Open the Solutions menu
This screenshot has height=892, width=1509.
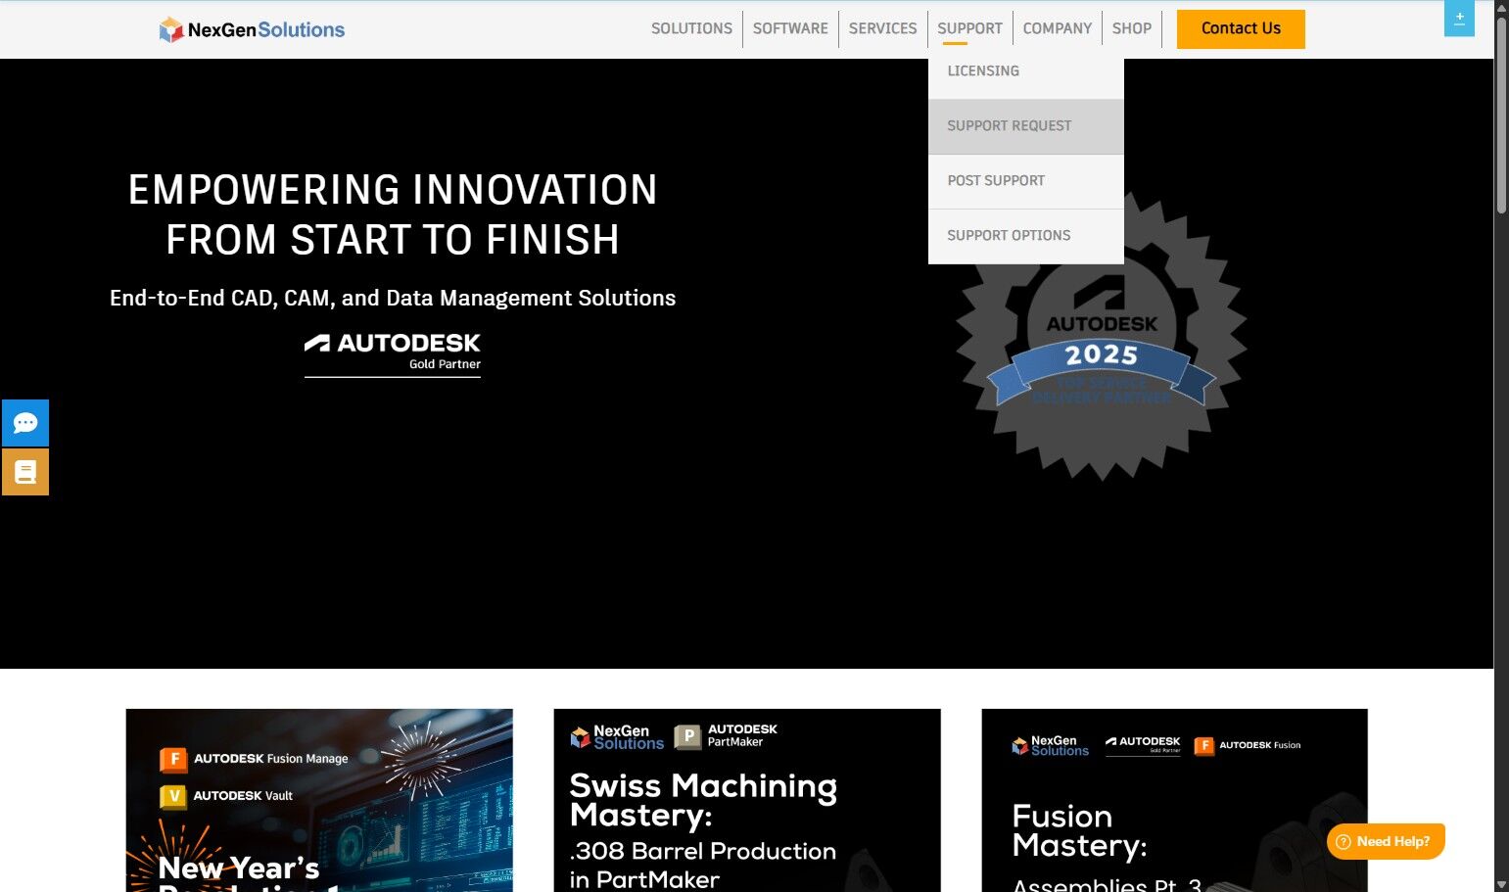click(x=691, y=28)
